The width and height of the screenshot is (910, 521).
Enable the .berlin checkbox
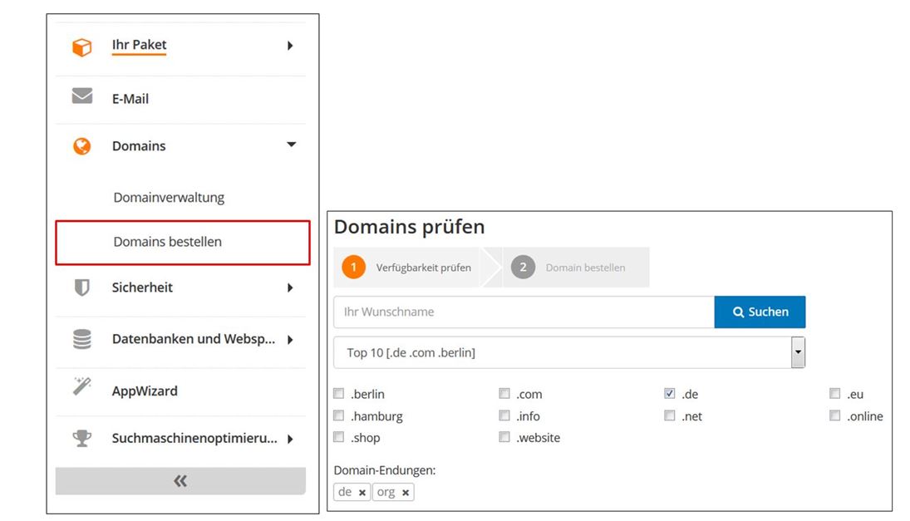(x=339, y=393)
